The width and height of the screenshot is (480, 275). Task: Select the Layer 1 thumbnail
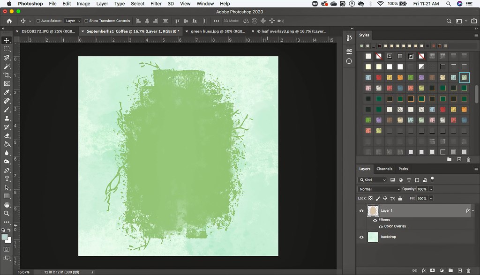(x=373, y=211)
